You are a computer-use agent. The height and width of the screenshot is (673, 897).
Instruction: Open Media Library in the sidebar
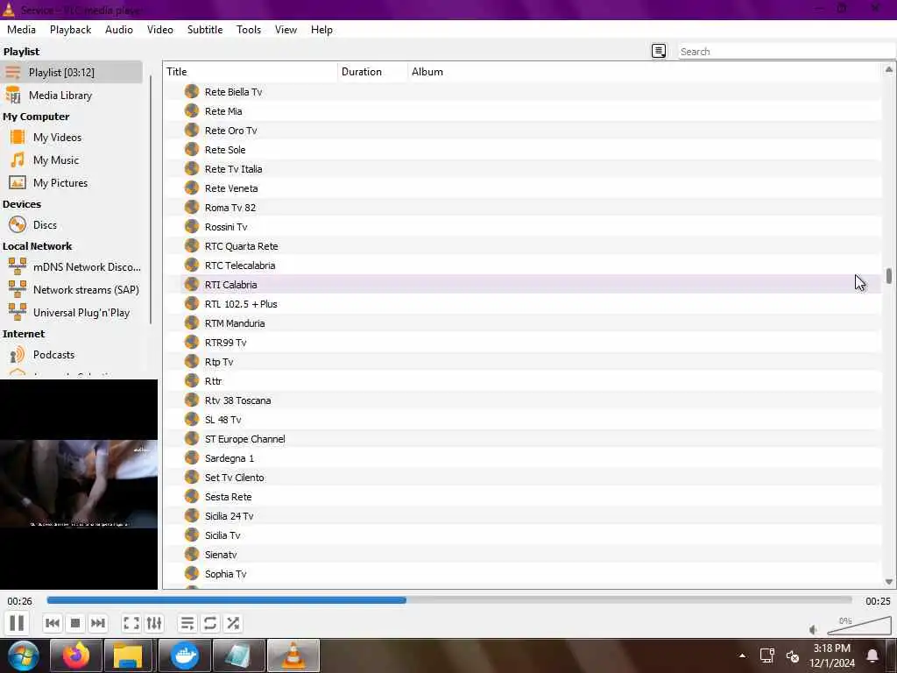[x=72, y=95]
